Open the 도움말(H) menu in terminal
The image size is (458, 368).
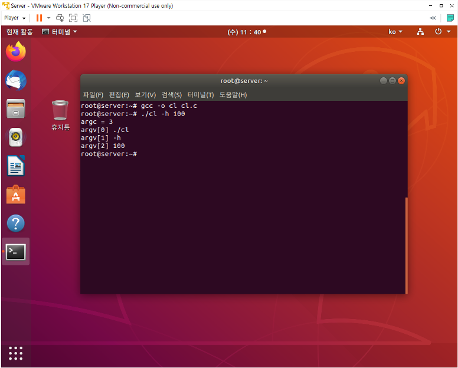pos(233,95)
